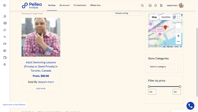Open the beyorn horn profile avatar
Viewport: 198px width, 112px height.
point(181,5)
